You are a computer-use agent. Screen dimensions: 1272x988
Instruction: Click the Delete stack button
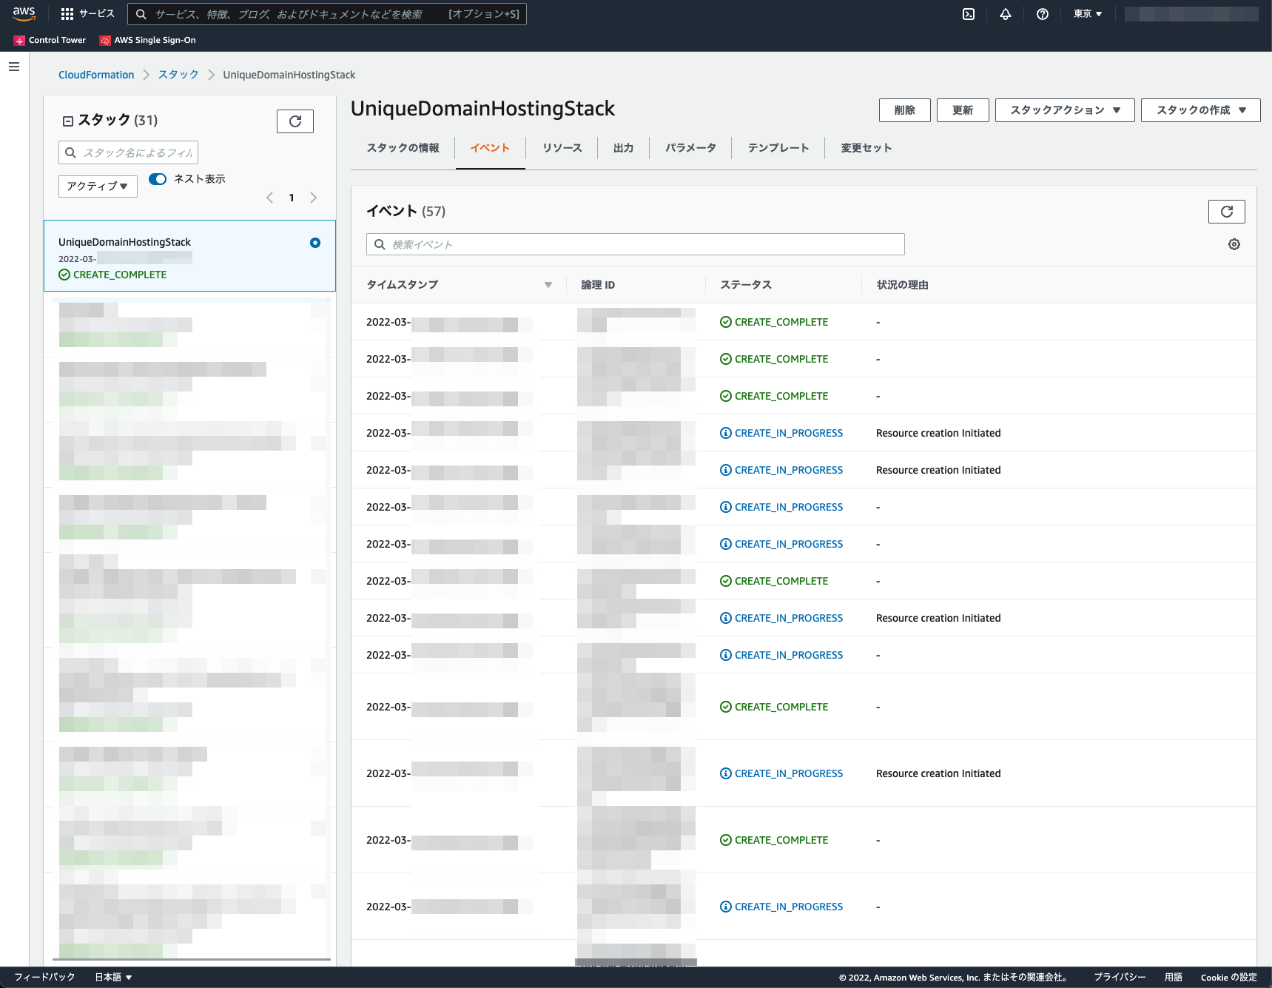click(x=905, y=110)
